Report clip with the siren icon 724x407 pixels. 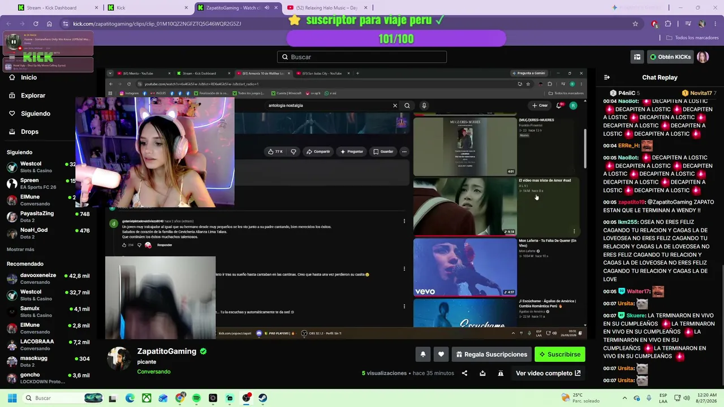501,373
